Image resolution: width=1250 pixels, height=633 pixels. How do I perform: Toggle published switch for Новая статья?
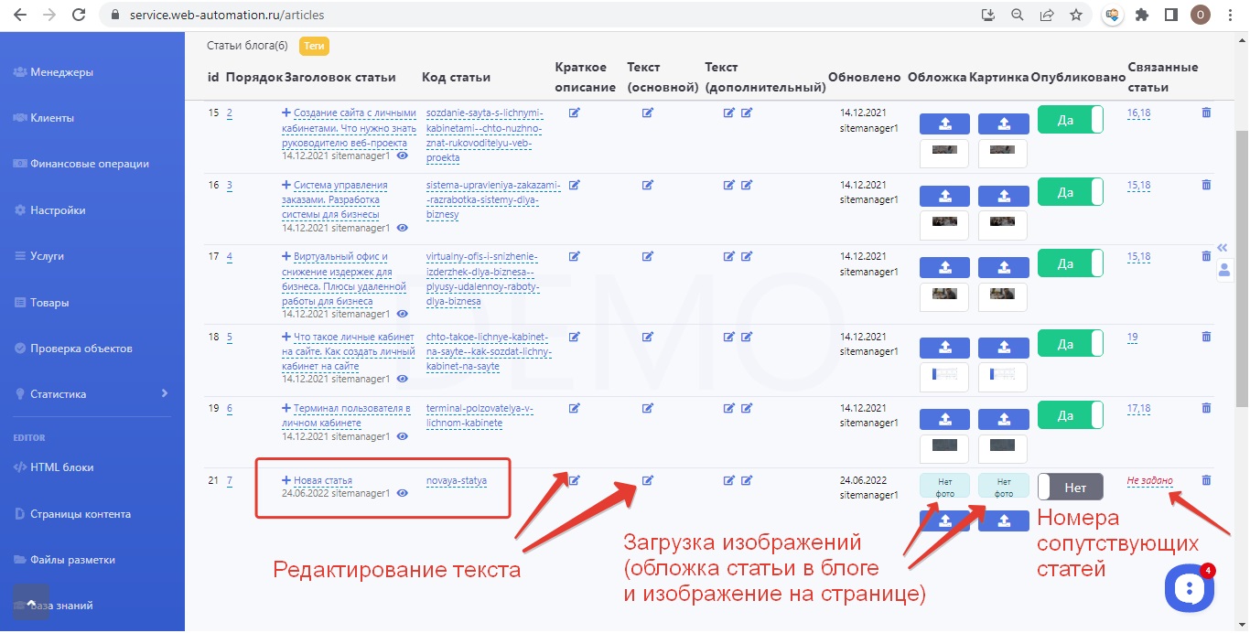coord(1070,488)
